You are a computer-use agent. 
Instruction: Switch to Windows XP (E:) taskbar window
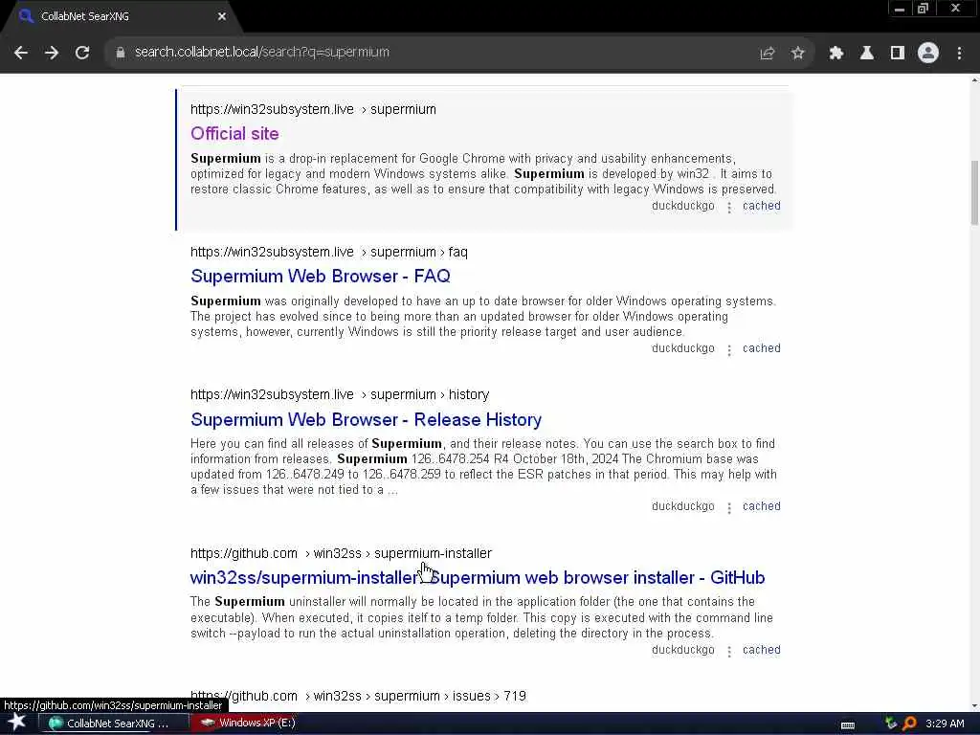point(251,723)
